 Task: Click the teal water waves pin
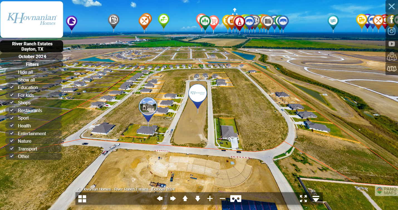point(333,21)
